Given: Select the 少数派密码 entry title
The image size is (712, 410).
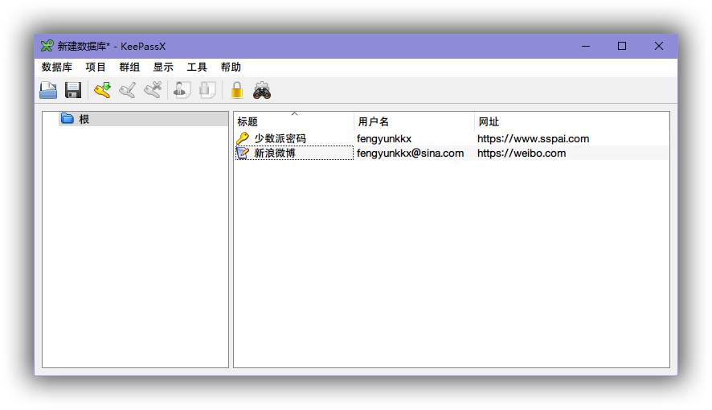Looking at the screenshot, I should [280, 138].
